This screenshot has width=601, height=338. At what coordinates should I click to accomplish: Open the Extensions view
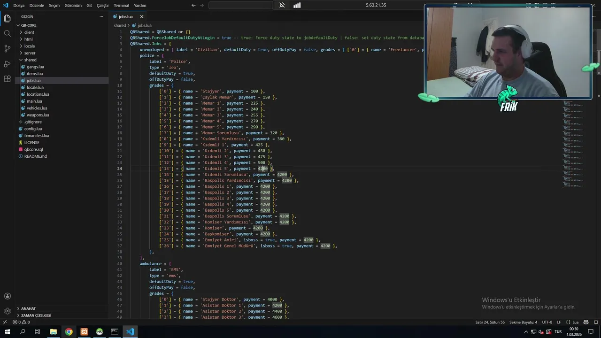point(7,78)
